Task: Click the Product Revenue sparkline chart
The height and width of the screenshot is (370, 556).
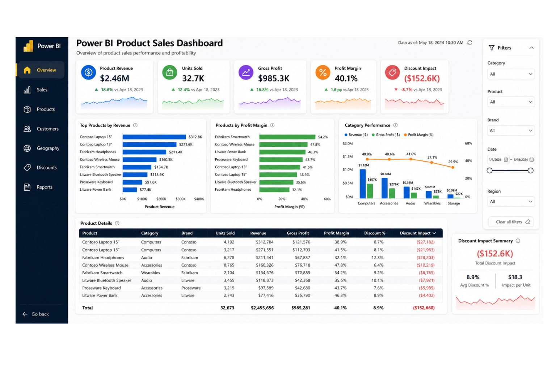Action: 114,103
